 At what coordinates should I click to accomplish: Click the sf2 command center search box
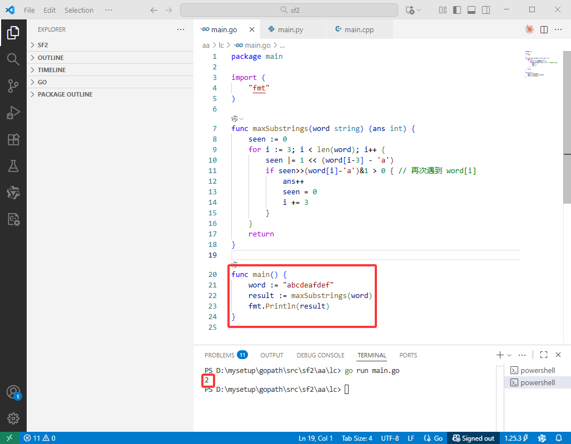point(289,10)
